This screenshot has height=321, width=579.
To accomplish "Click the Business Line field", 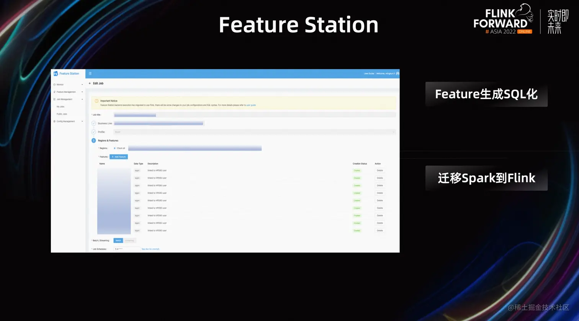I will [159, 123].
